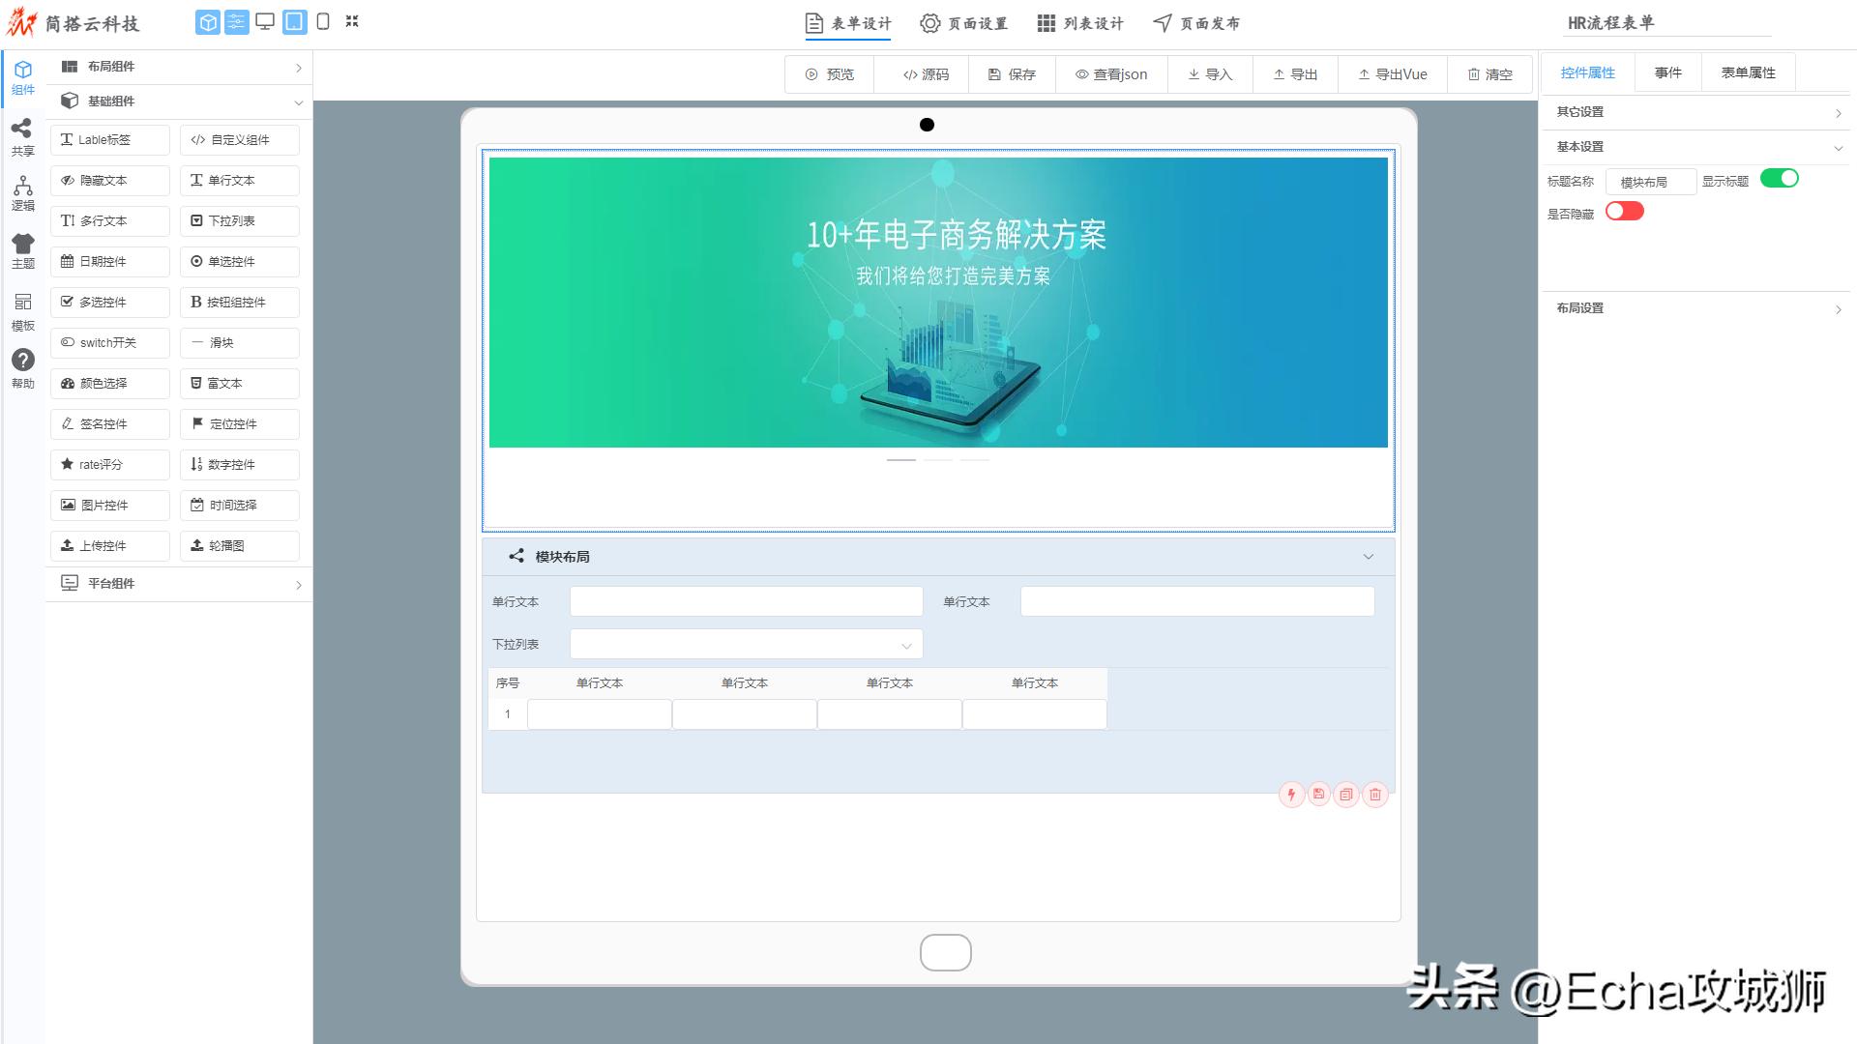
Task: Toggle the 显示标题 switch on
Action: 1780,178
